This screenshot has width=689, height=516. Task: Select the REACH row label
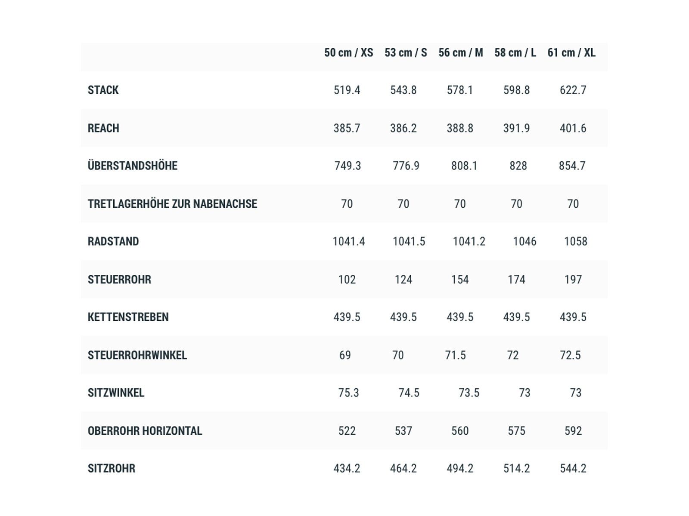[x=103, y=128]
